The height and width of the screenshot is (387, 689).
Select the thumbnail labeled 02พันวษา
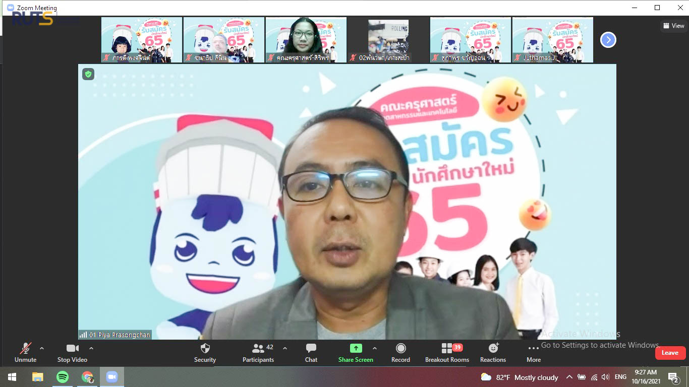pos(388,40)
